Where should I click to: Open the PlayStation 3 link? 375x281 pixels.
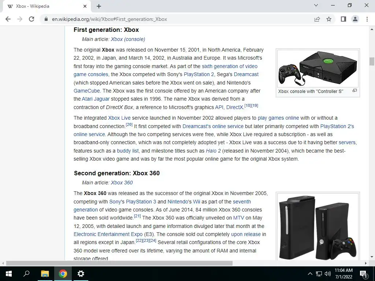click(x=141, y=202)
